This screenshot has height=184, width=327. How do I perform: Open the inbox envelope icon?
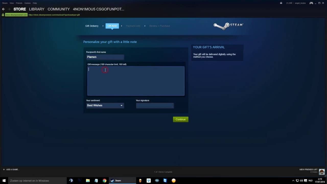(281, 3)
